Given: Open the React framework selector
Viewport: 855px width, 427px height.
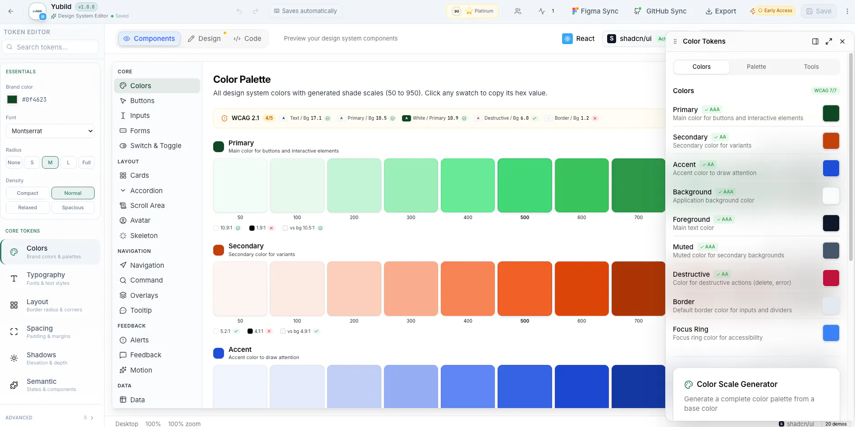Looking at the screenshot, I should [578, 39].
